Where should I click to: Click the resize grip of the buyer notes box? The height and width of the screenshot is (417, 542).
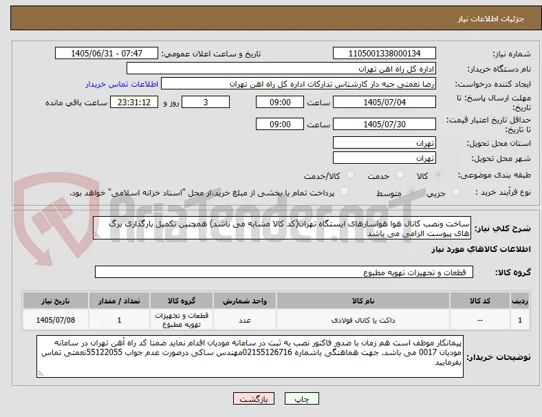coord(41,373)
